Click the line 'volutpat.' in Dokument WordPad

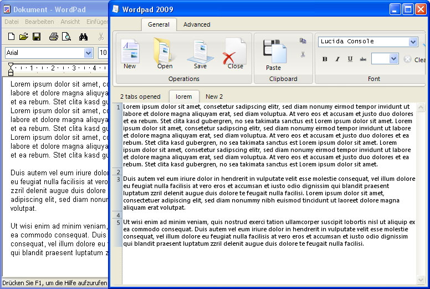pyautogui.click(x=23, y=209)
